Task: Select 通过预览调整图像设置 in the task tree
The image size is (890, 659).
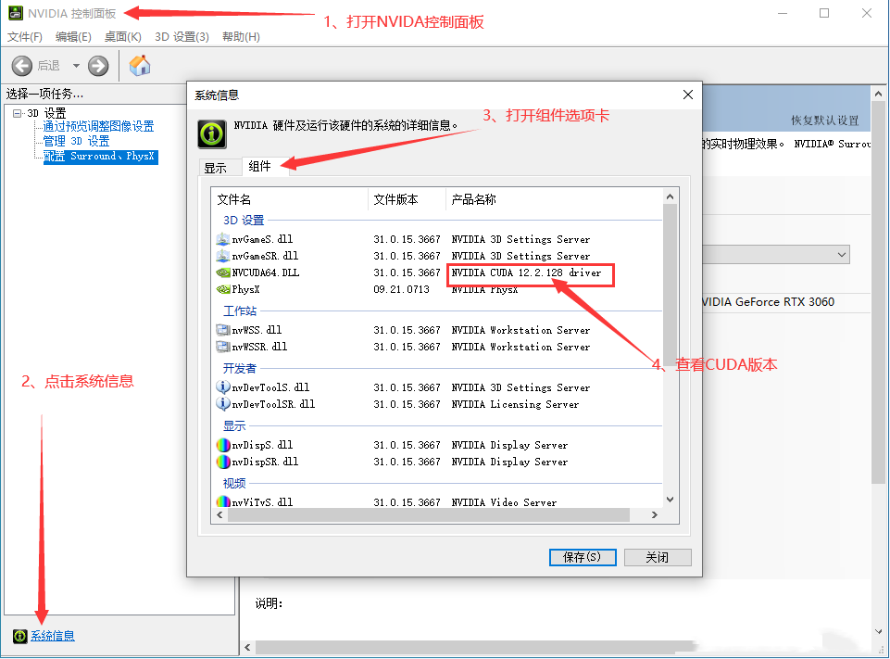Action: (x=98, y=126)
